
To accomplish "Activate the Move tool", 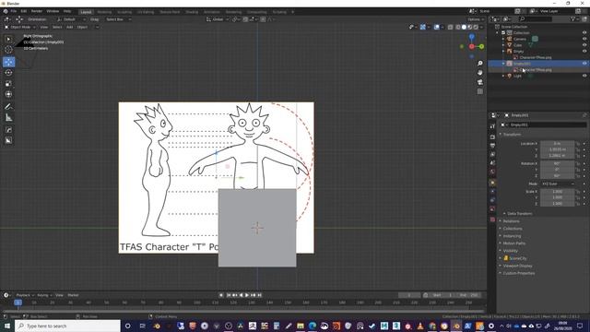I will tap(8, 62).
